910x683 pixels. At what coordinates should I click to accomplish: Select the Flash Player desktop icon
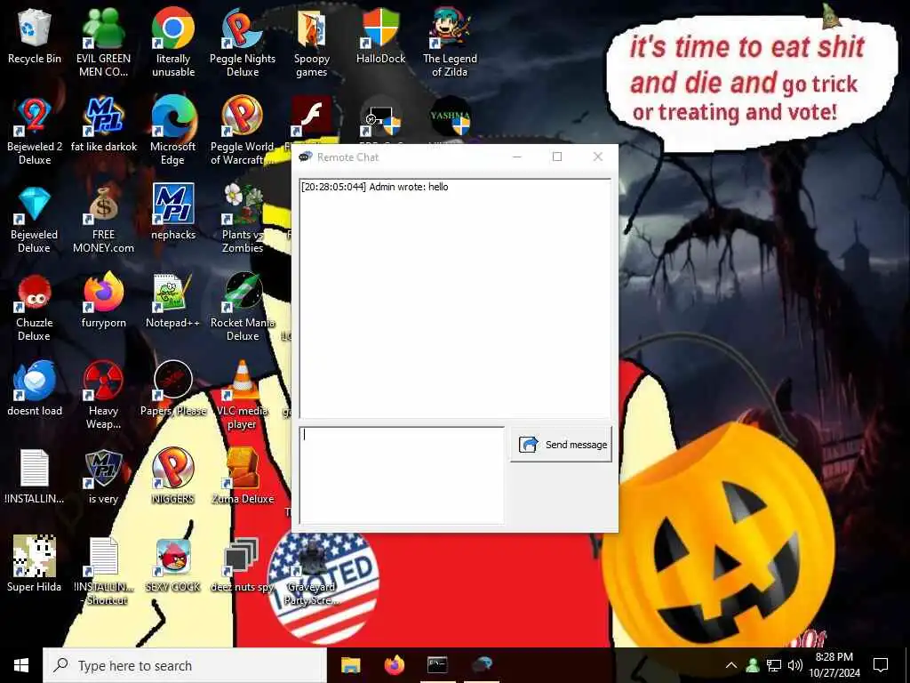(x=312, y=117)
